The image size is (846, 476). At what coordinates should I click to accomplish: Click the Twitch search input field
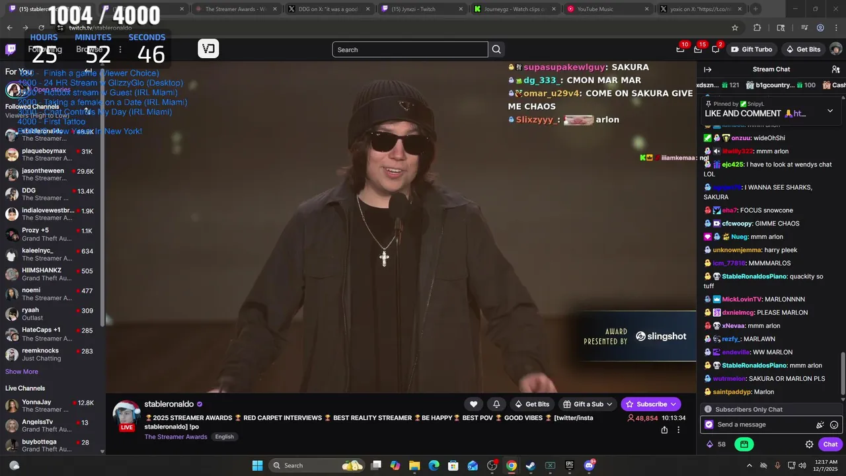click(x=410, y=50)
